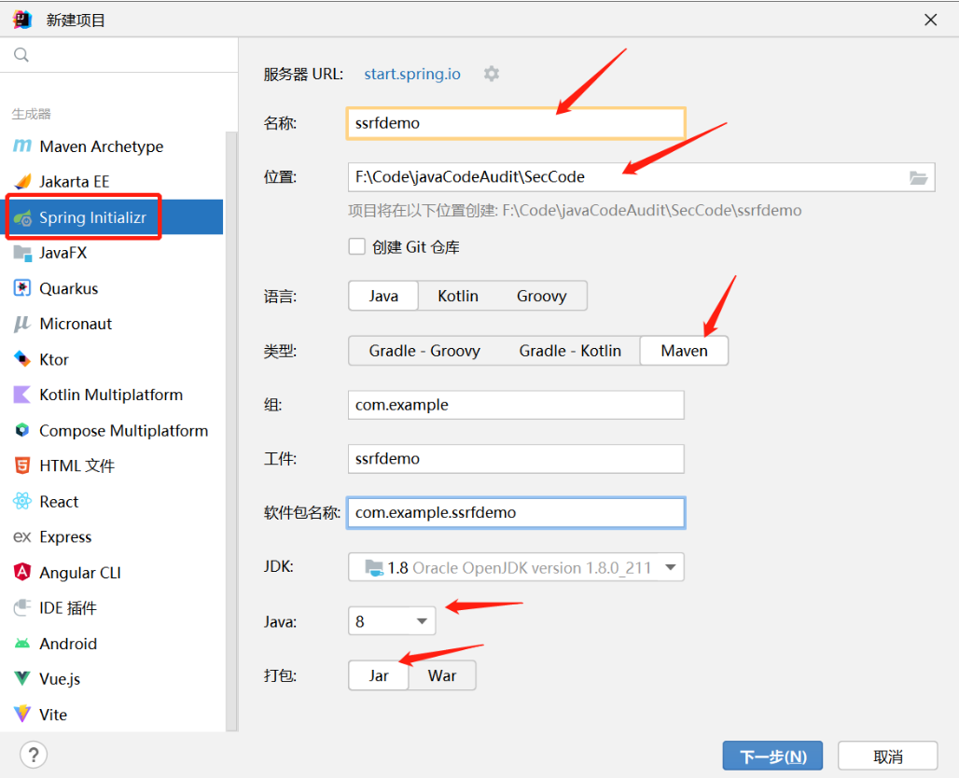The image size is (959, 778).
Task: Open help with question mark button
Action: click(x=34, y=755)
